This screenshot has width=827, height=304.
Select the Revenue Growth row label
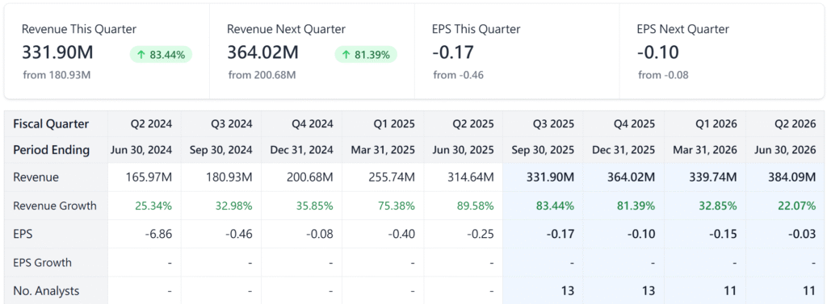tap(55, 206)
